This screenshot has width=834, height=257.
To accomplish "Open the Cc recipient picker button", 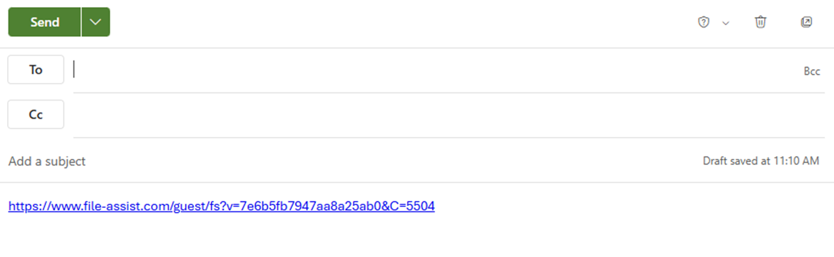I will pyautogui.click(x=36, y=115).
